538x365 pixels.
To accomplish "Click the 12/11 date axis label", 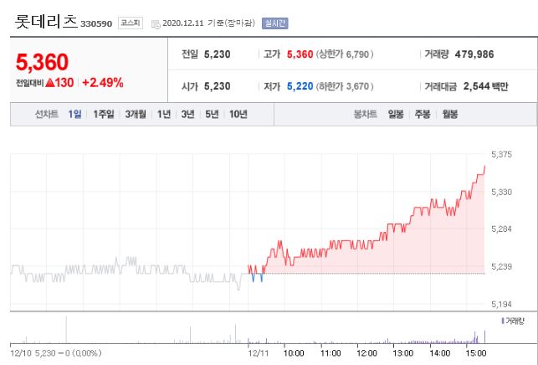I will click(x=259, y=353).
